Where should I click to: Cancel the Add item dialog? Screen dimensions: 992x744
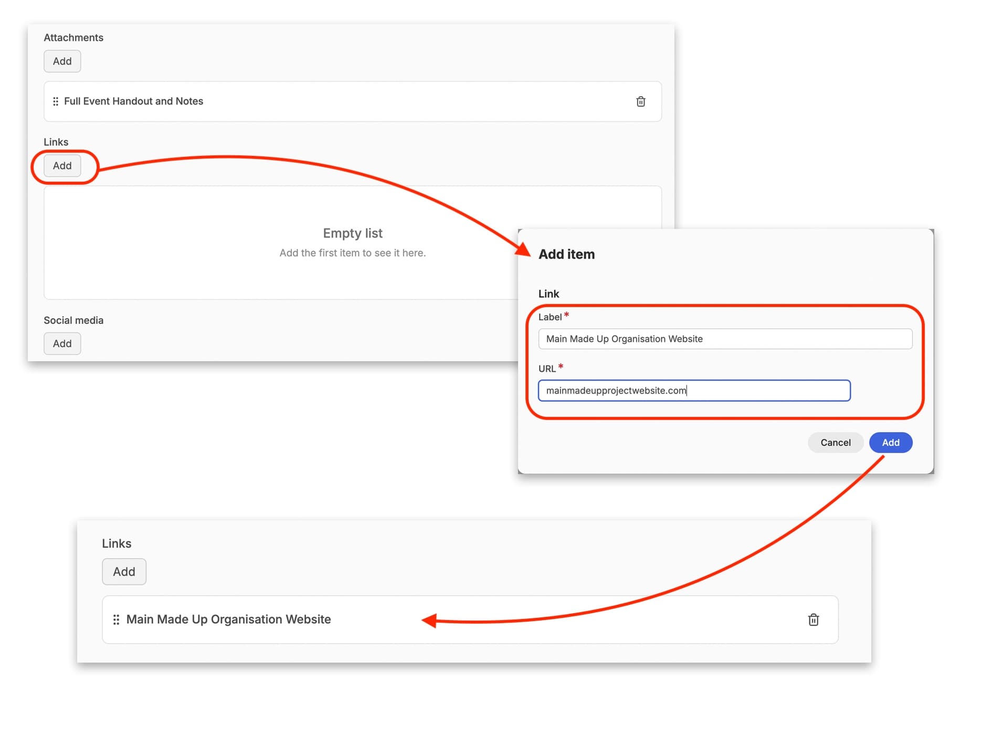(x=835, y=443)
